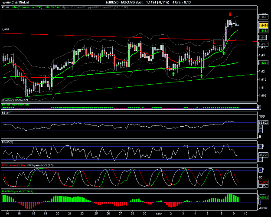Image resolution: width=271 pixels, height=217 pixels.
Task: Select the MA (Exponentieel 200) legend entry
Action: click(x=27, y=7)
